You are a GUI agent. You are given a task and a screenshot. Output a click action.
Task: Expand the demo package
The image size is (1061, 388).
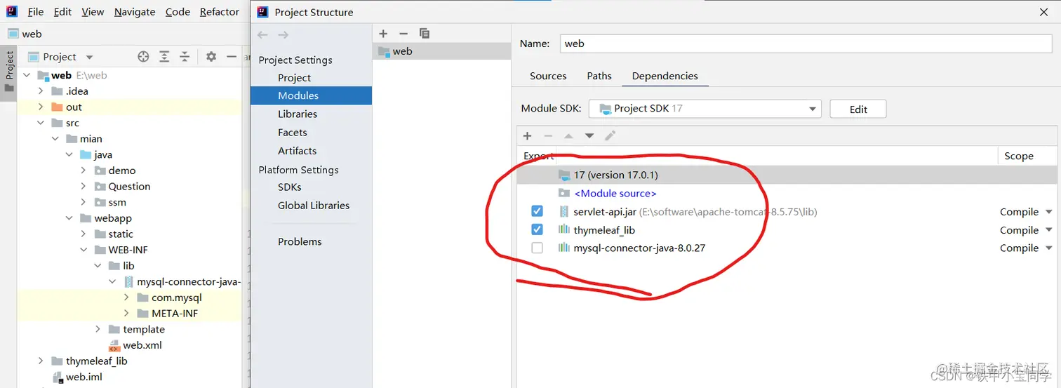coord(84,170)
